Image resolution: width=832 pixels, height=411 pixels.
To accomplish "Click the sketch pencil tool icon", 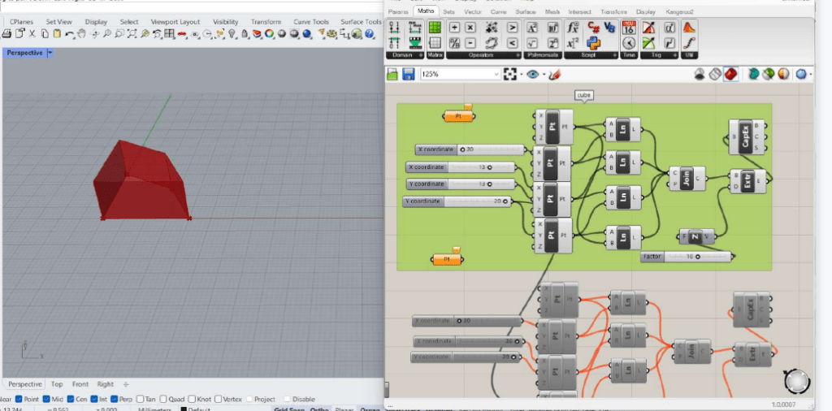I will click(x=555, y=74).
